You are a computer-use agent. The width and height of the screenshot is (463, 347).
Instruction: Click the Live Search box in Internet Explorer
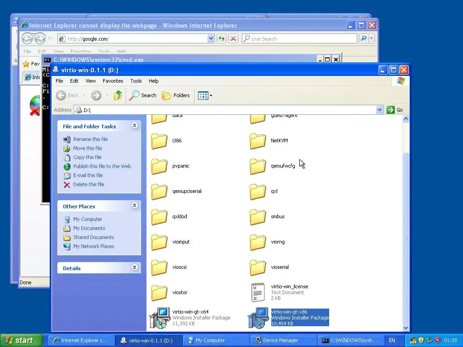coord(299,39)
